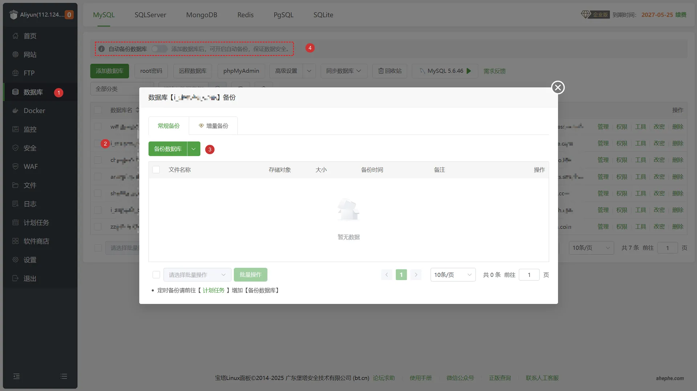The height and width of the screenshot is (391, 697).
Task: Open the 10条/页 page size dropdown in dialog
Action: tap(453, 275)
